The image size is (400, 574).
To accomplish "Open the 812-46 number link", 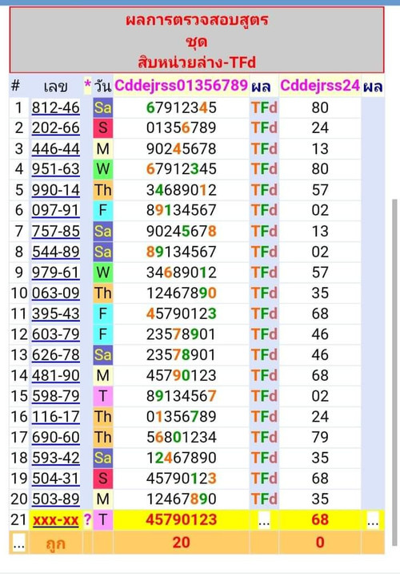I will coord(55,107).
